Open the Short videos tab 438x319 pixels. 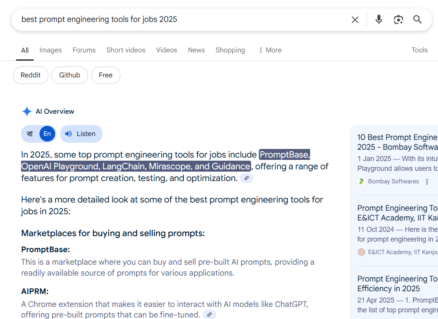(x=126, y=50)
